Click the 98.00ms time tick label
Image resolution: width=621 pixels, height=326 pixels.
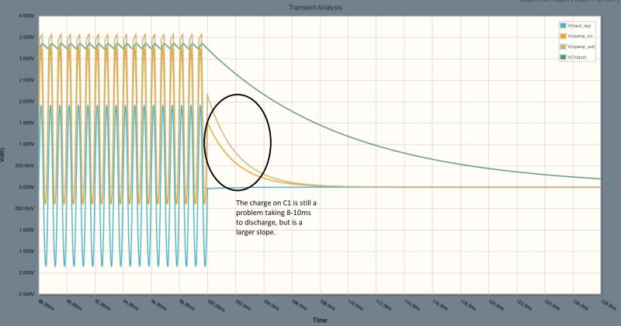[x=186, y=304]
